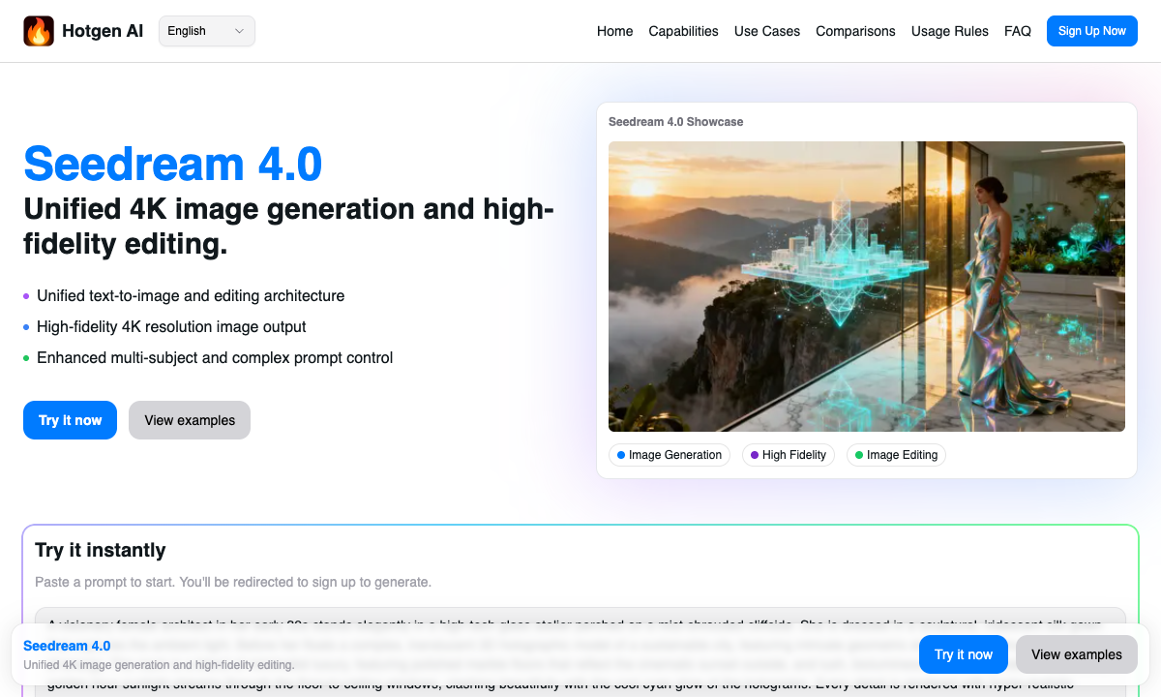Click the Hotgen AI flame logo
This screenshot has height=697, width=1161.
39,30
